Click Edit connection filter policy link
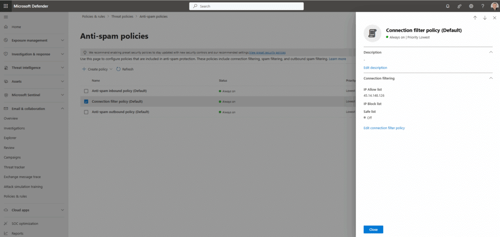Image resolution: width=500 pixels, height=237 pixels. (x=384, y=128)
